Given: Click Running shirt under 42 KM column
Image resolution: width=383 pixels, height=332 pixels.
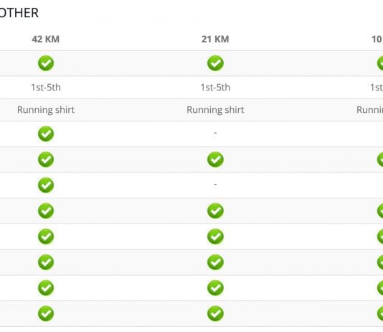Looking at the screenshot, I should pyautogui.click(x=46, y=110).
